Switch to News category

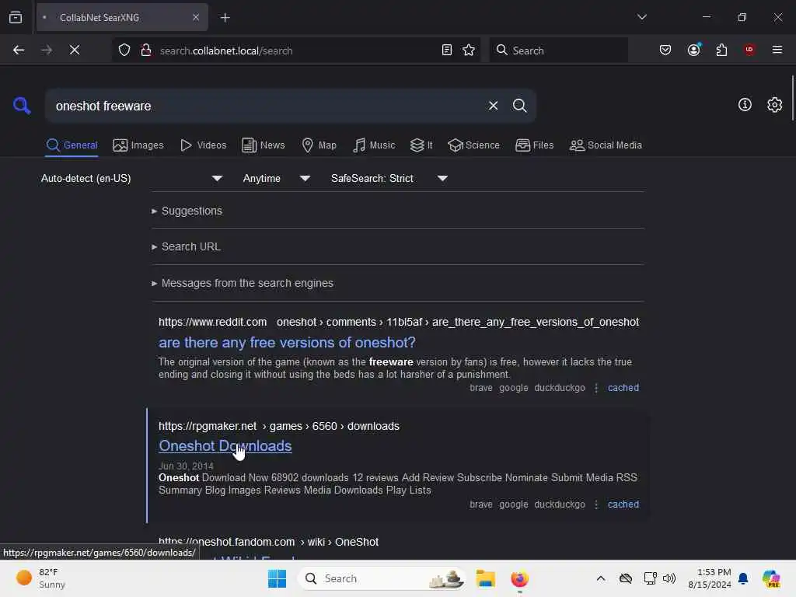click(x=264, y=145)
